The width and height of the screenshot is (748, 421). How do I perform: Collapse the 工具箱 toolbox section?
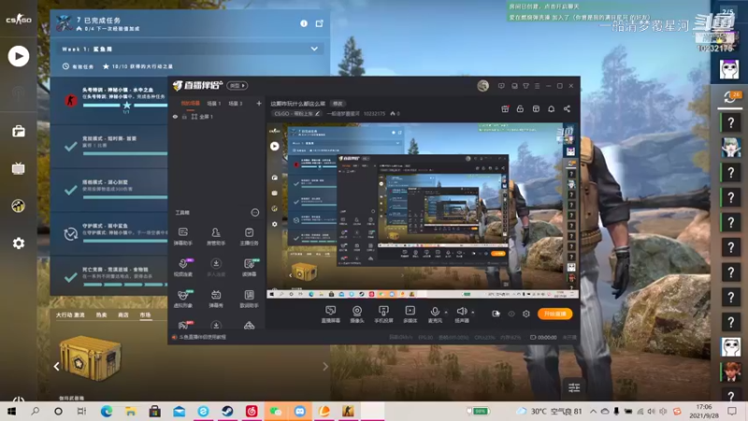pos(254,212)
